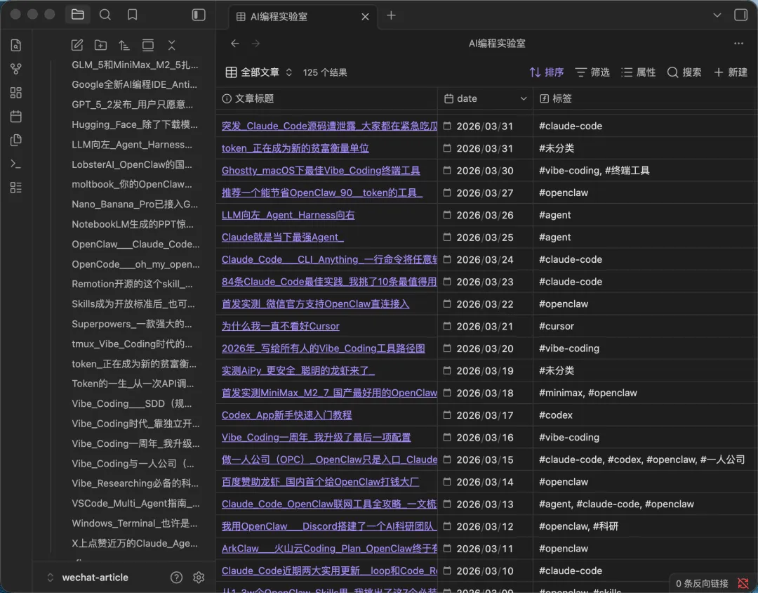Toggle the right sidebar
Screen dimensions: 758x593
(740, 15)
